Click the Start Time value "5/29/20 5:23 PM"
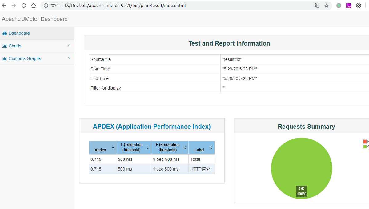369x209 pixels. tap(239, 69)
